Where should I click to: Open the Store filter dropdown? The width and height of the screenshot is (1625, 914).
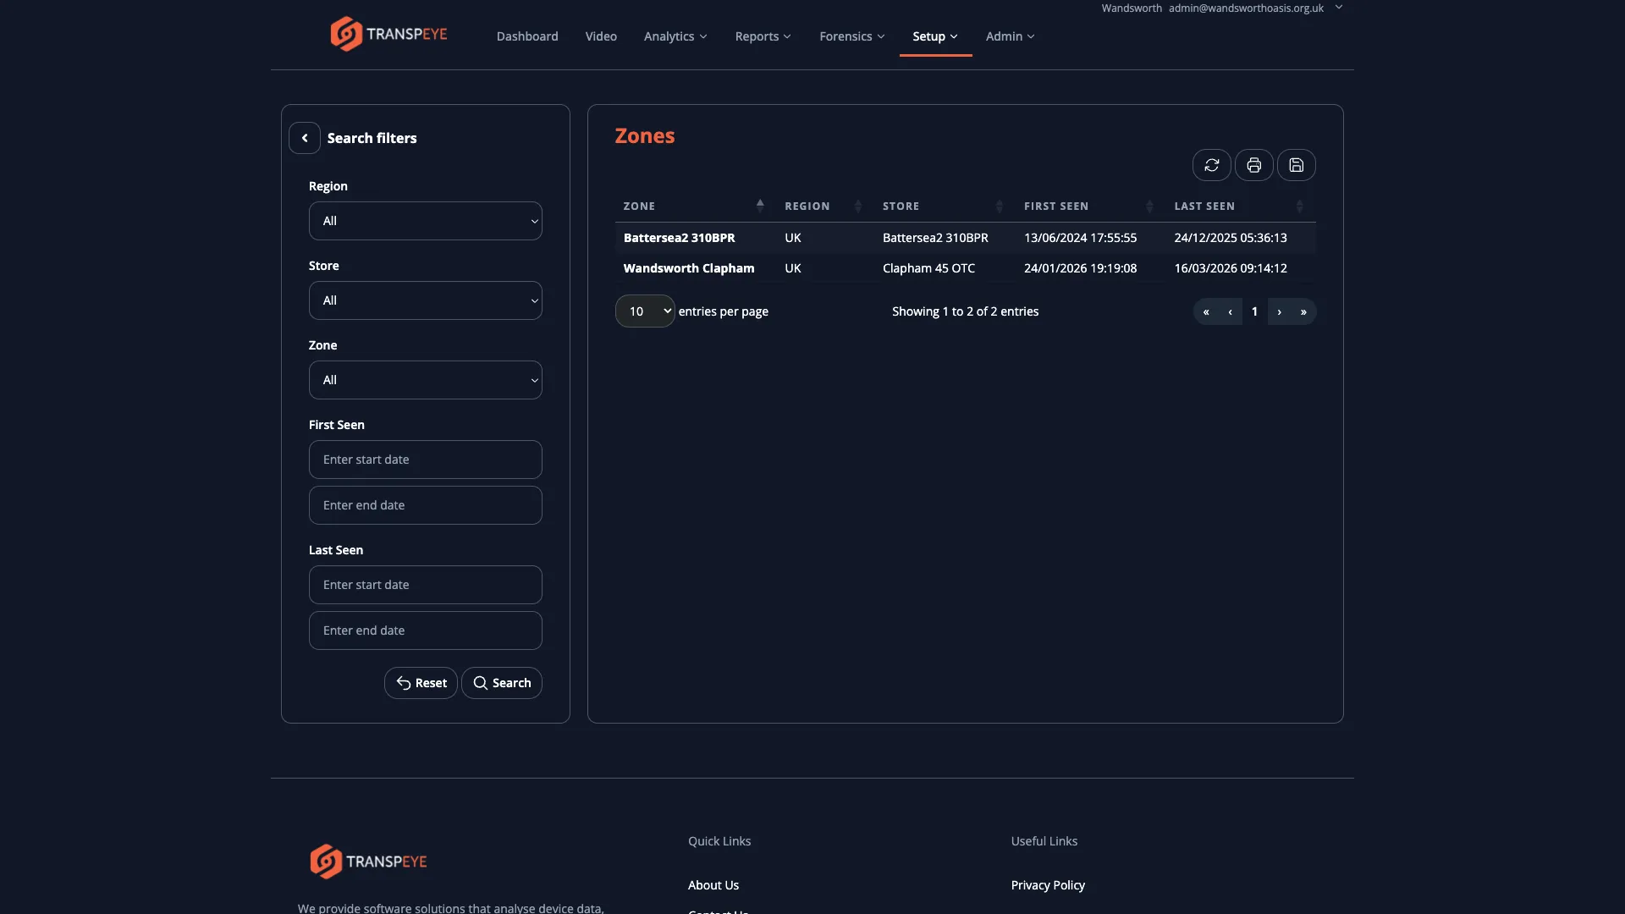[425, 300]
